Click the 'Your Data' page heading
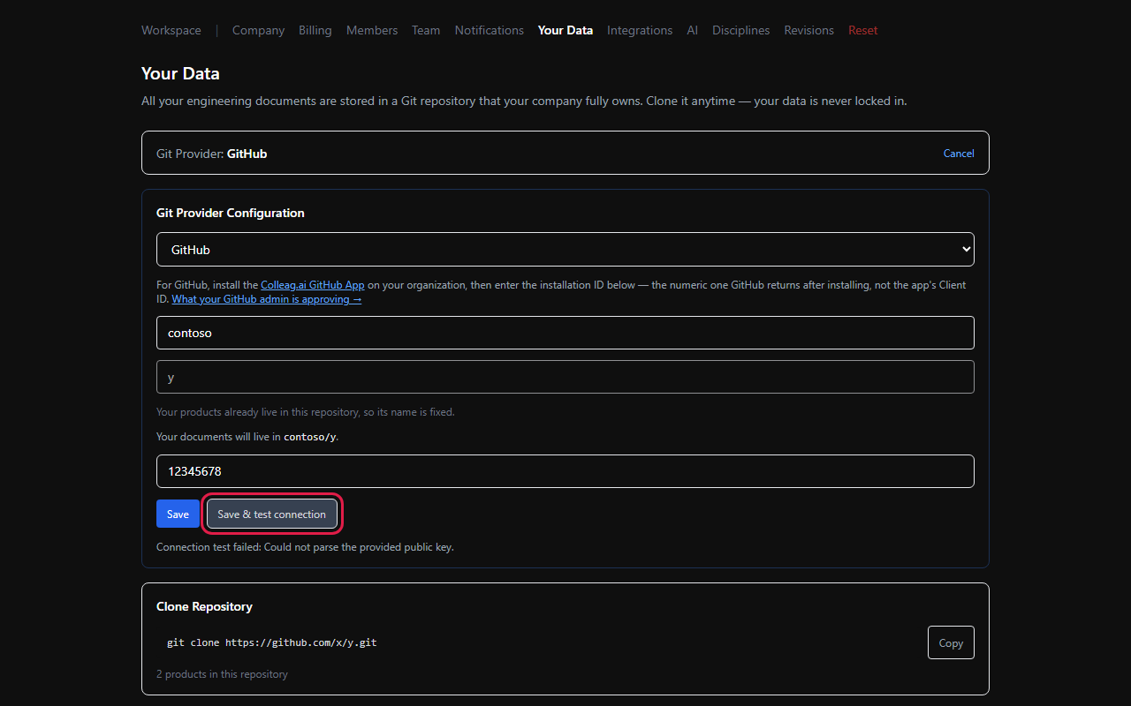This screenshot has height=706, width=1131. coord(180,73)
